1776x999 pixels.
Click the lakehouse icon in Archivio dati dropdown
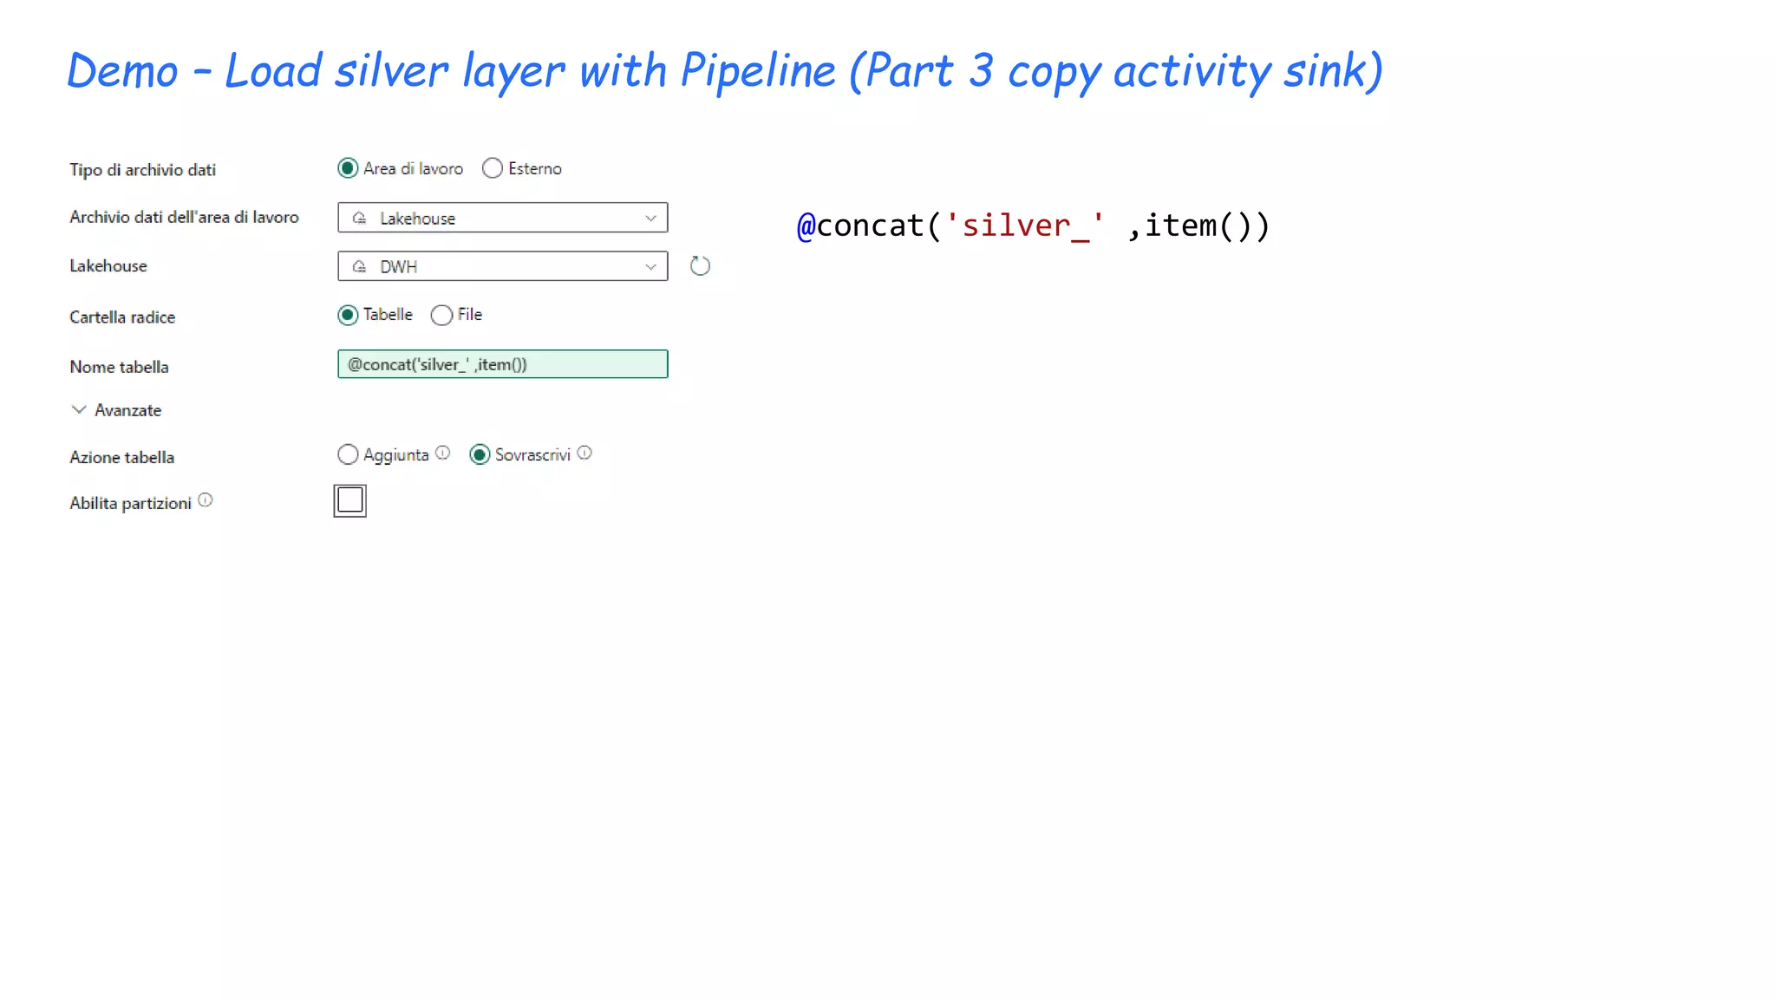[359, 219]
